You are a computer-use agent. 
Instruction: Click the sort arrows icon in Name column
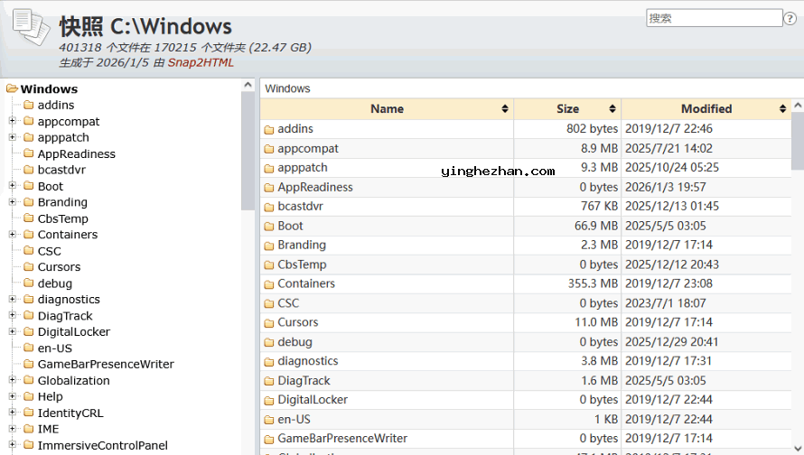(505, 109)
